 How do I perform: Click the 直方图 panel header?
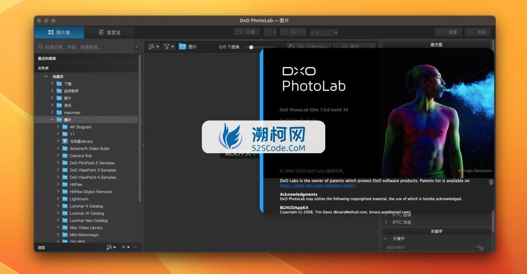click(436, 45)
